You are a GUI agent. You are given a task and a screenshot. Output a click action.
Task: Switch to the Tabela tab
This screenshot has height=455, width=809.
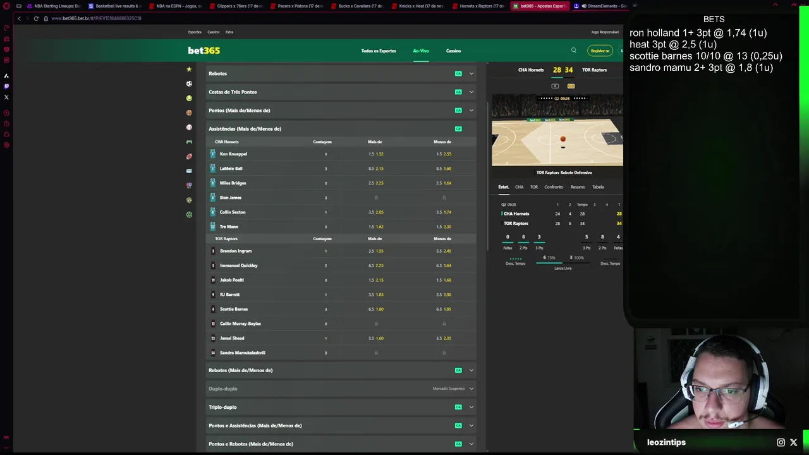(598, 187)
